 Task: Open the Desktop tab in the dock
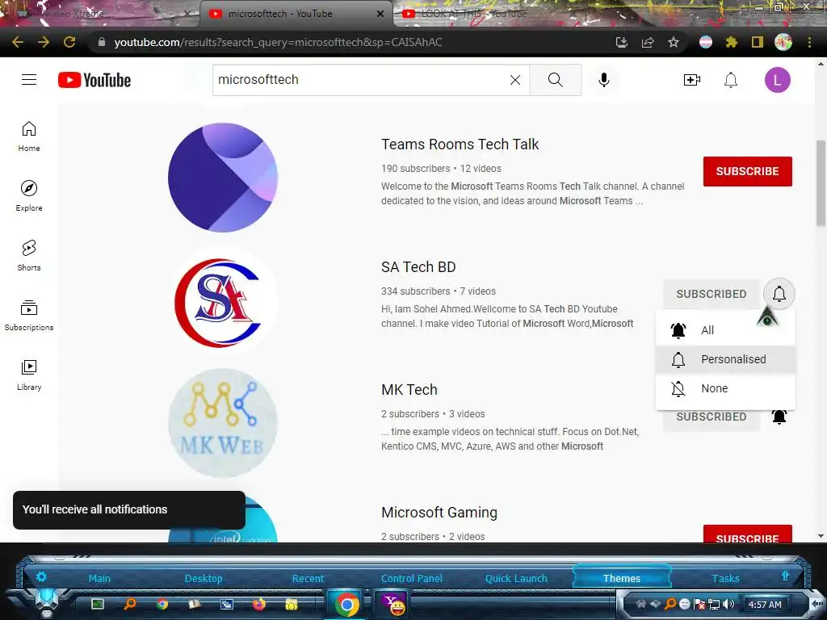[x=204, y=578]
